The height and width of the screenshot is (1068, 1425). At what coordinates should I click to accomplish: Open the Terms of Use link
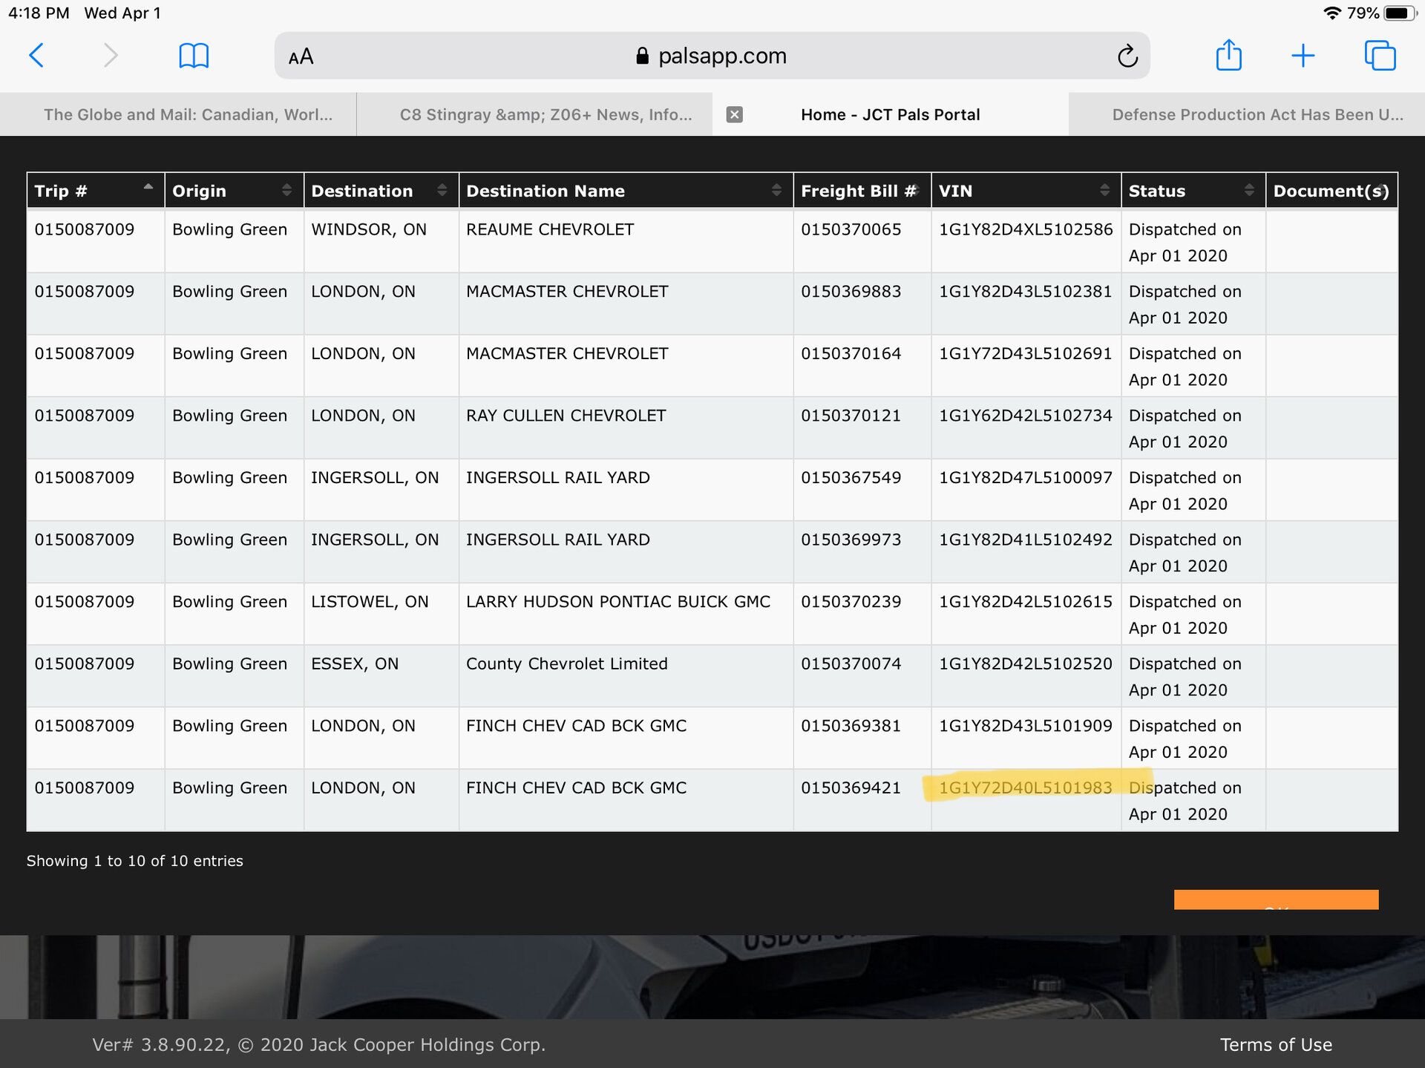click(x=1275, y=1044)
